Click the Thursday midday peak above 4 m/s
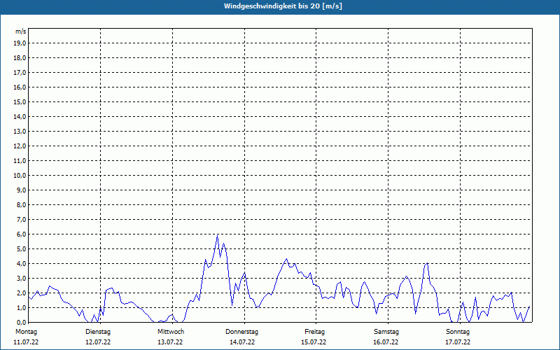 click(x=286, y=259)
